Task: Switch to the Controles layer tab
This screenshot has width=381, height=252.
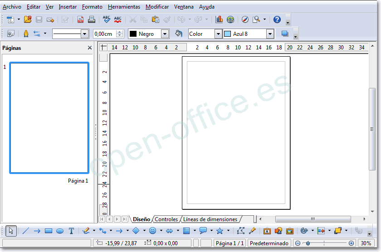Action: [x=166, y=219]
